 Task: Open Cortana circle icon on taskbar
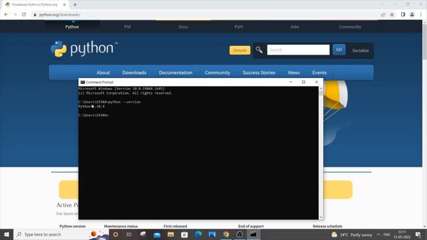coord(115,235)
